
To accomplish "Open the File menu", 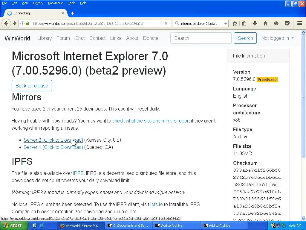I will (x=4, y=3).
